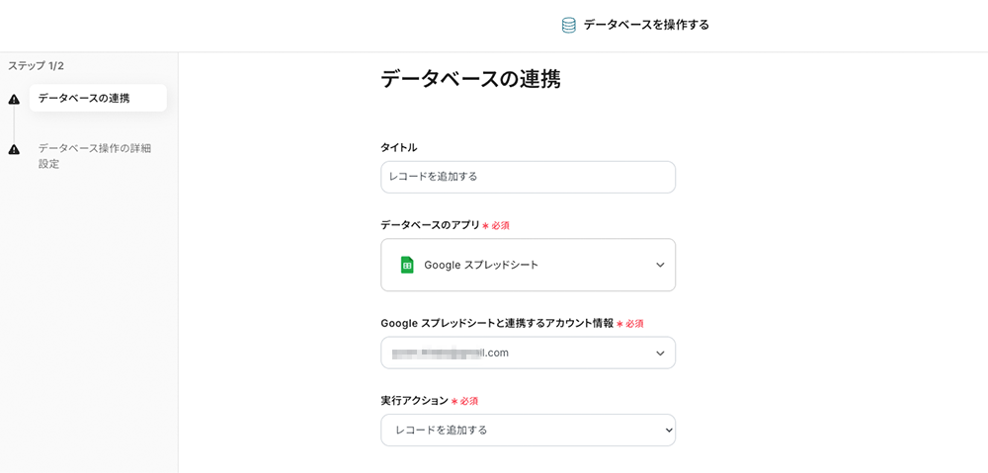Expand the account information dropdown chevron

tap(660, 353)
